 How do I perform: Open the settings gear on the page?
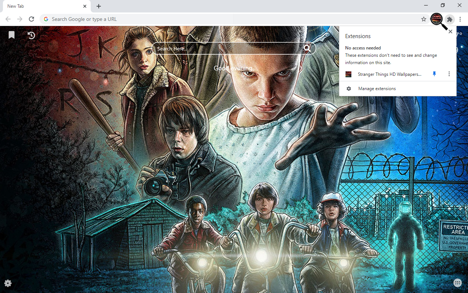[x=8, y=283]
